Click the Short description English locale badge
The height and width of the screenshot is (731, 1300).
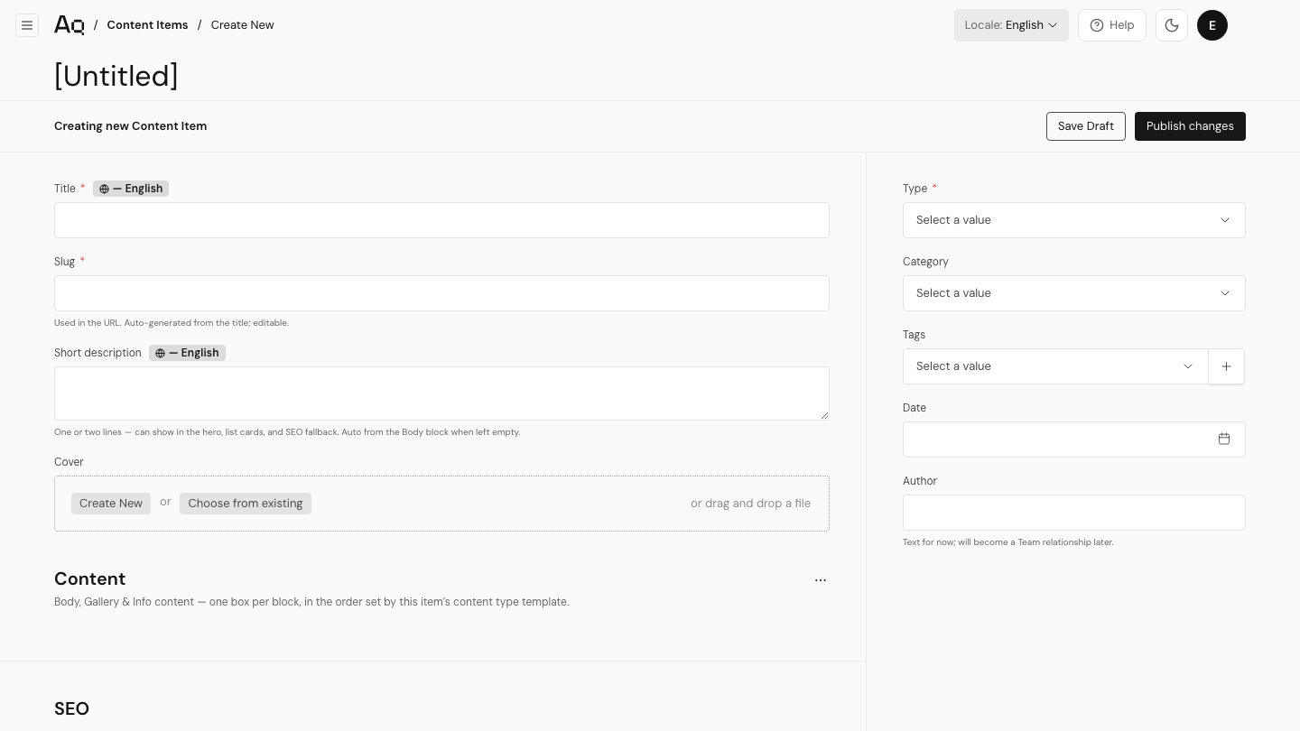pos(187,353)
